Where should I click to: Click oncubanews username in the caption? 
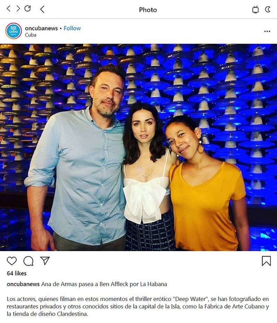click(x=23, y=284)
